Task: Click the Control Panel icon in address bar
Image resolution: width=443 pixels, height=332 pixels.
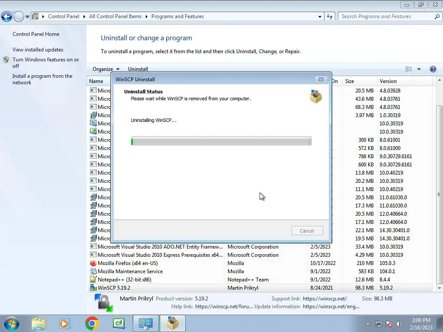Action: (35, 16)
